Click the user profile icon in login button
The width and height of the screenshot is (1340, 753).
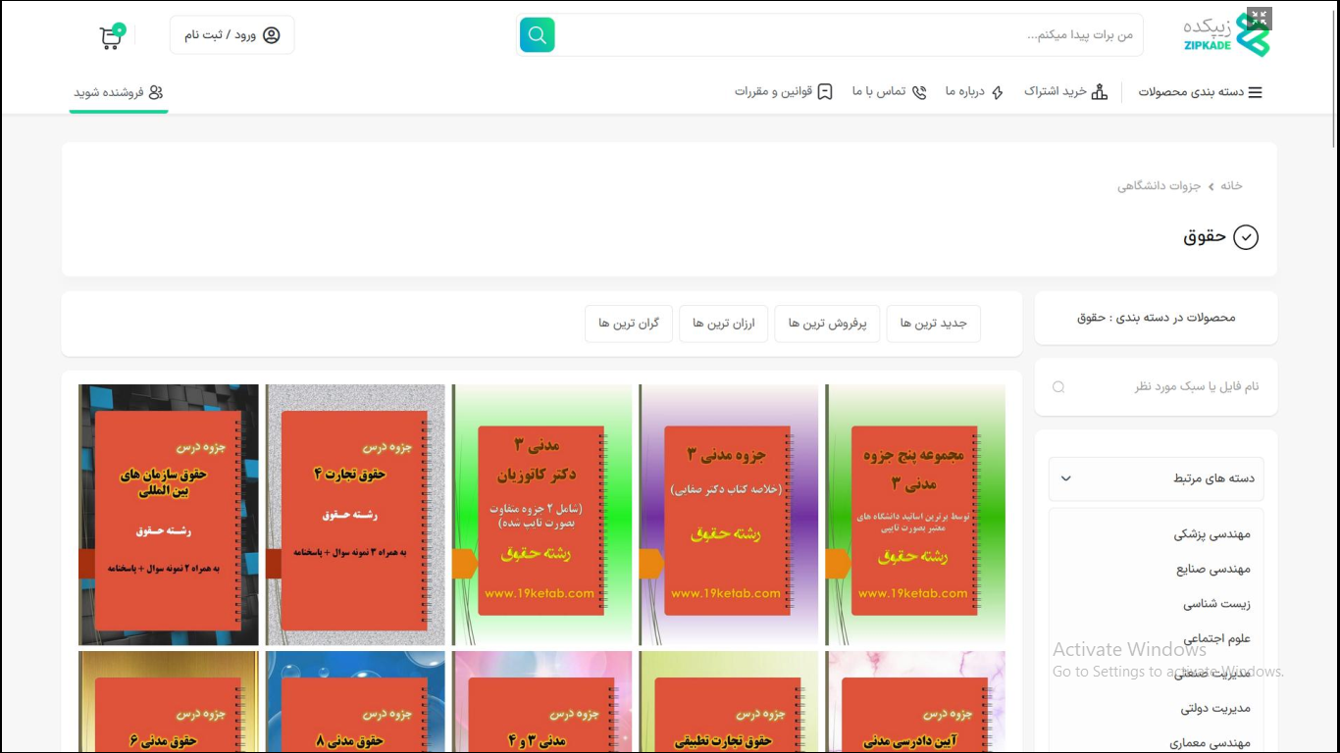click(x=272, y=35)
